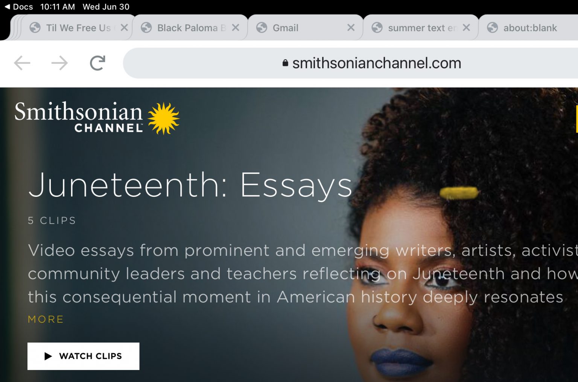
Task: Return to Docs via the back arrow
Action: 7,7
